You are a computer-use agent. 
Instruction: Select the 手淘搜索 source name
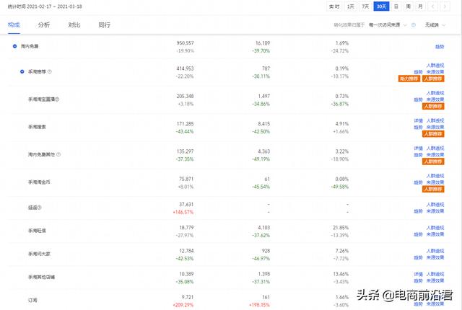pyautogui.click(x=37, y=127)
